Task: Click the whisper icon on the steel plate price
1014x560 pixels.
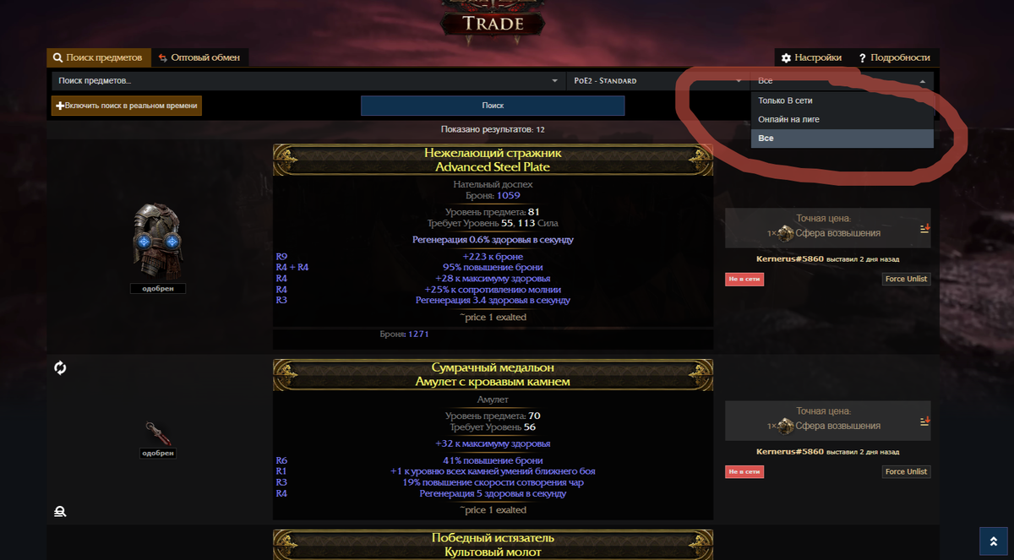Action: tap(925, 228)
